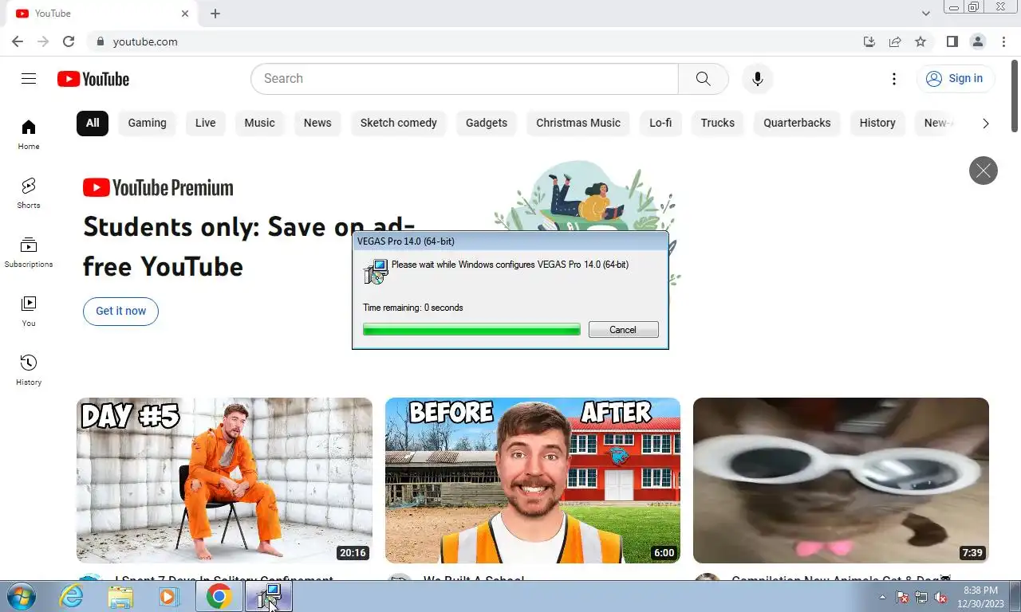Open the cat with sunglasses video

click(841, 481)
